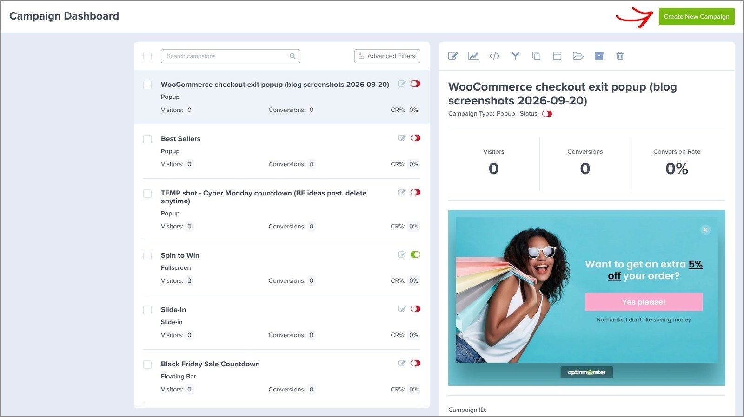Tick the checkbox for Best Sellers
Screen dimensions: 744x417
(x=147, y=139)
